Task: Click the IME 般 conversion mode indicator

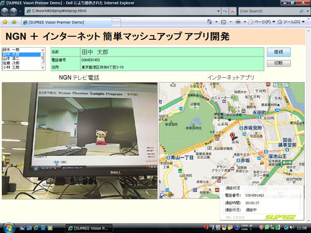Action: click(x=218, y=228)
